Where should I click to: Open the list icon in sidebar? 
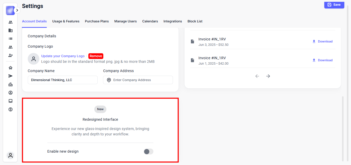[11, 39]
